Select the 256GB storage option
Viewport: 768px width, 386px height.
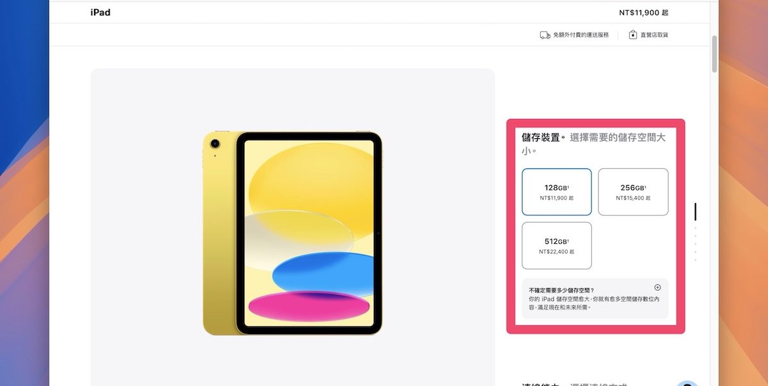(633, 192)
